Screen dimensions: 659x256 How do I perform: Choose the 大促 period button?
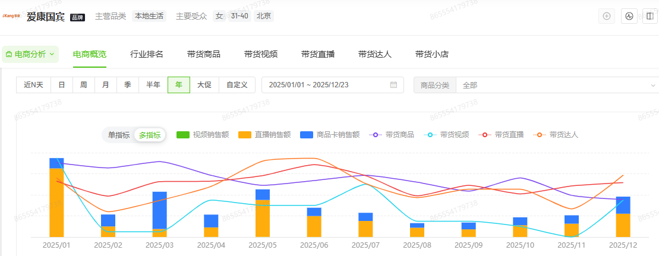pos(204,85)
